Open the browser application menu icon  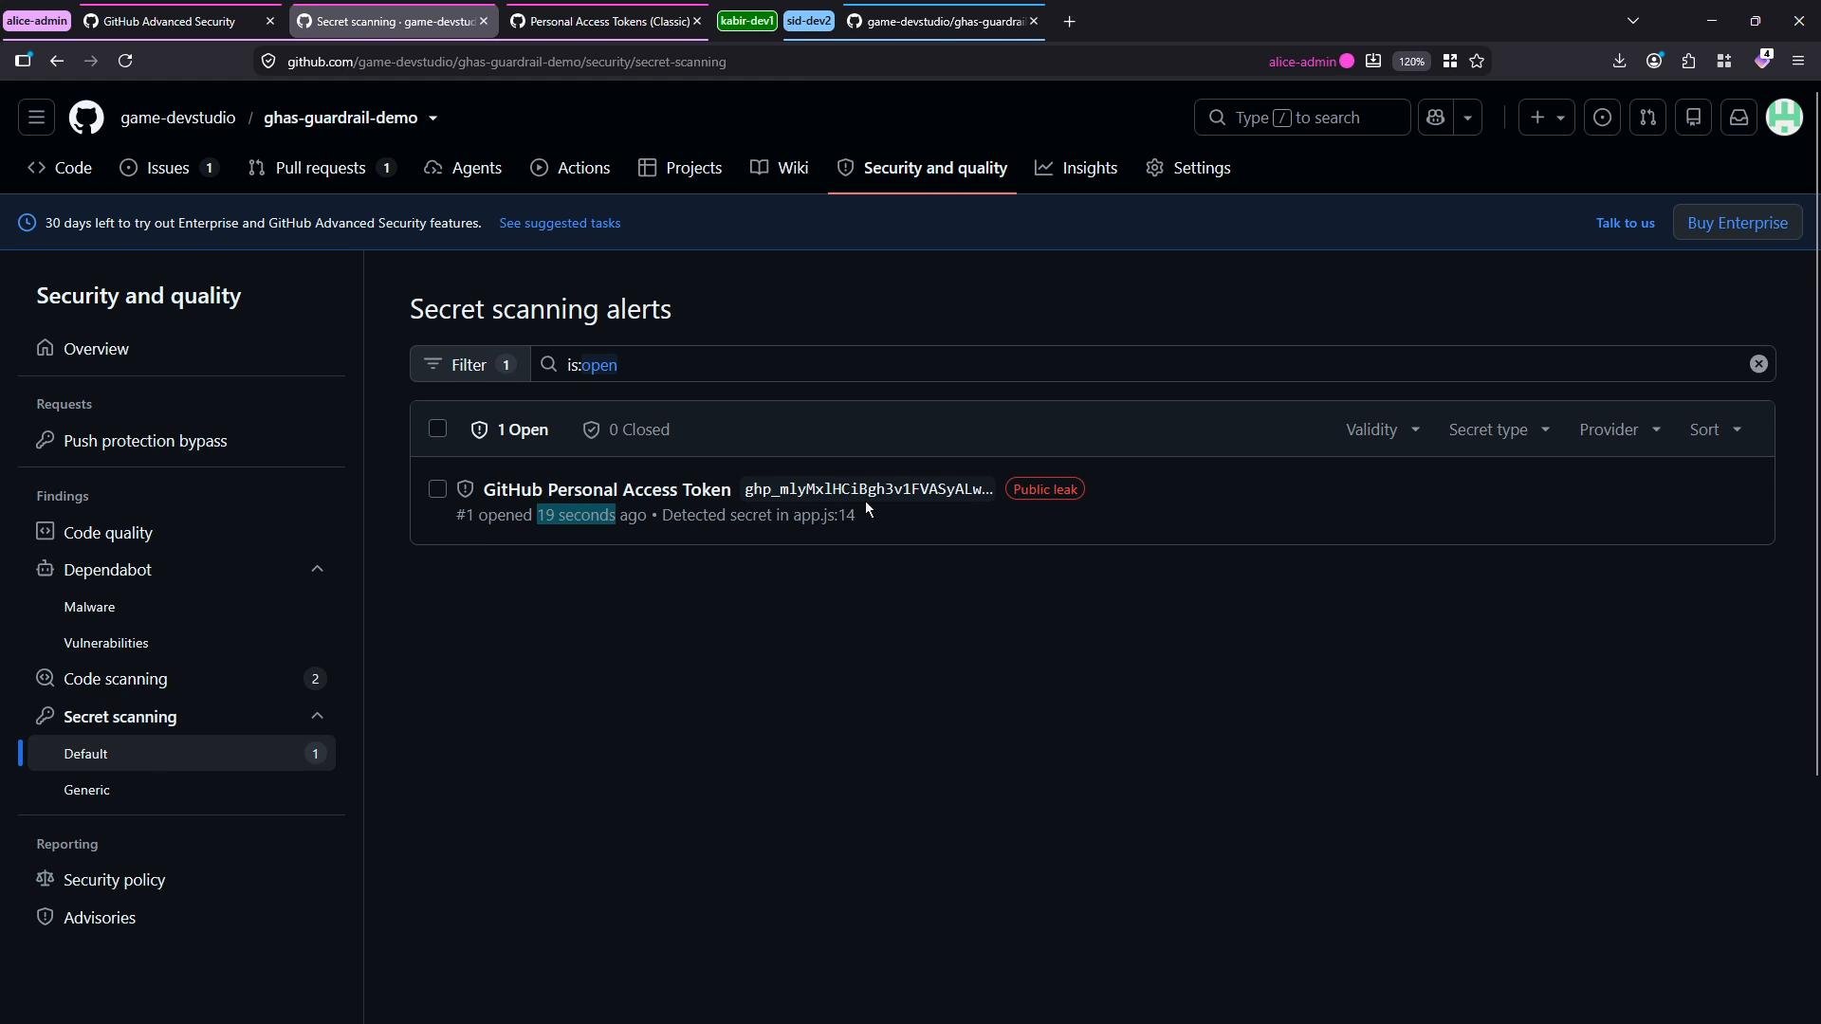click(x=1798, y=61)
